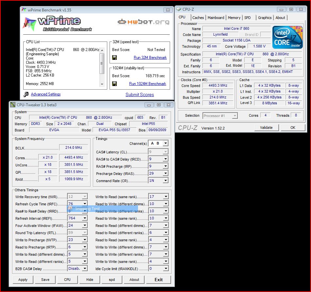Image resolution: width=311 pixels, height=292 pixels.
Task: Click the CPU List scroll down arrow
Action: pyautogui.click(x=102, y=84)
